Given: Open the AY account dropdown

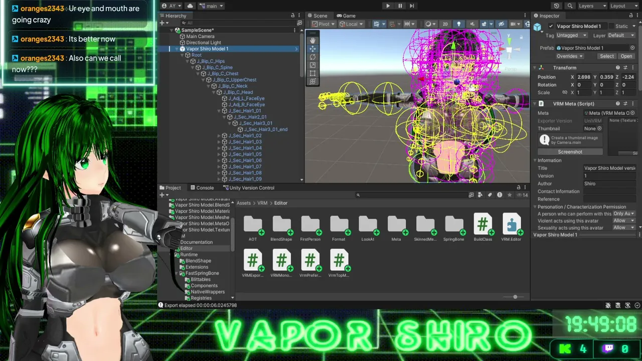Looking at the screenshot, I should (x=171, y=6).
